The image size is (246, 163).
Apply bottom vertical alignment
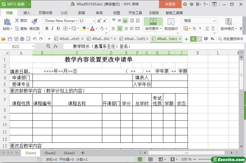coord(125,21)
